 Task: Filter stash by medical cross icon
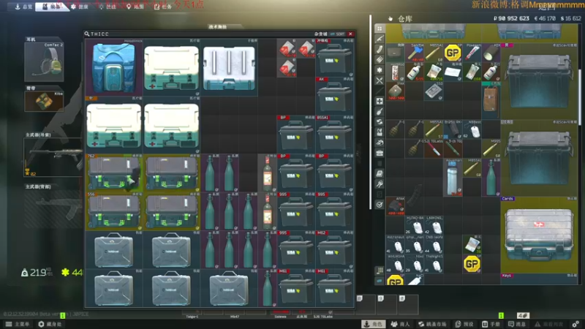(380, 101)
